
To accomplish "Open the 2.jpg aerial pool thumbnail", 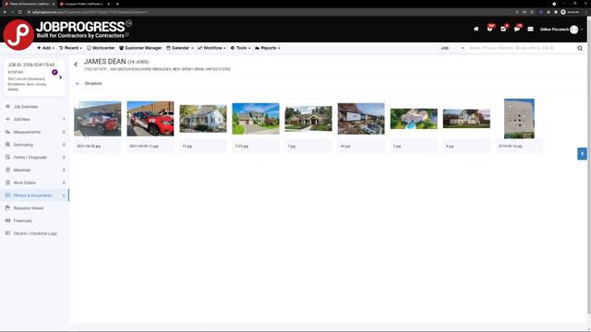I will pyautogui.click(x=414, y=119).
